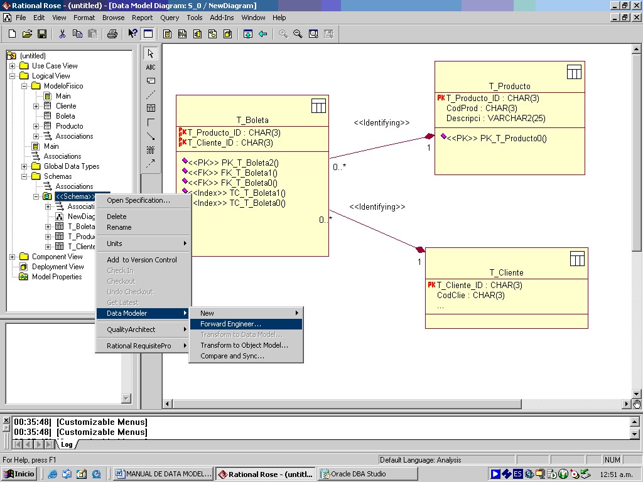The height and width of the screenshot is (482, 643).
Task: Expand the Use Case View node
Action: [x=13, y=66]
